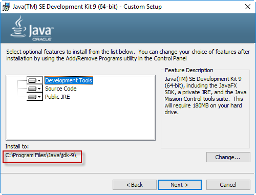Image resolution: width=256 pixels, height=195 pixels.
Task: Open the Public JRE feature dropdown arrow
Action: point(39,97)
